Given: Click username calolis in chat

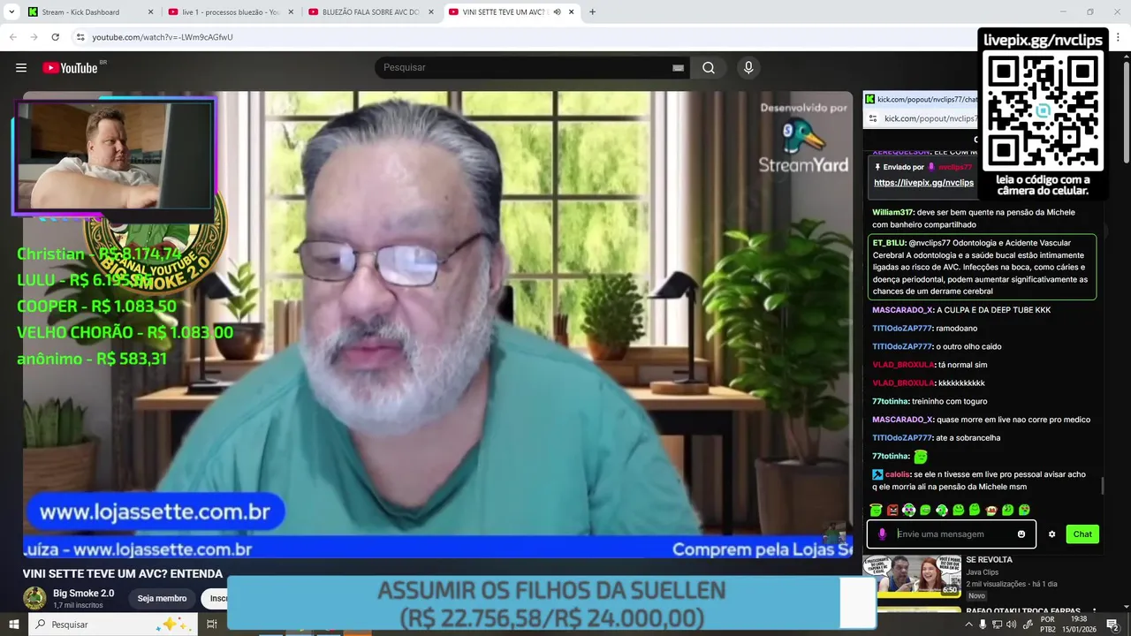Looking at the screenshot, I should pyautogui.click(x=897, y=474).
